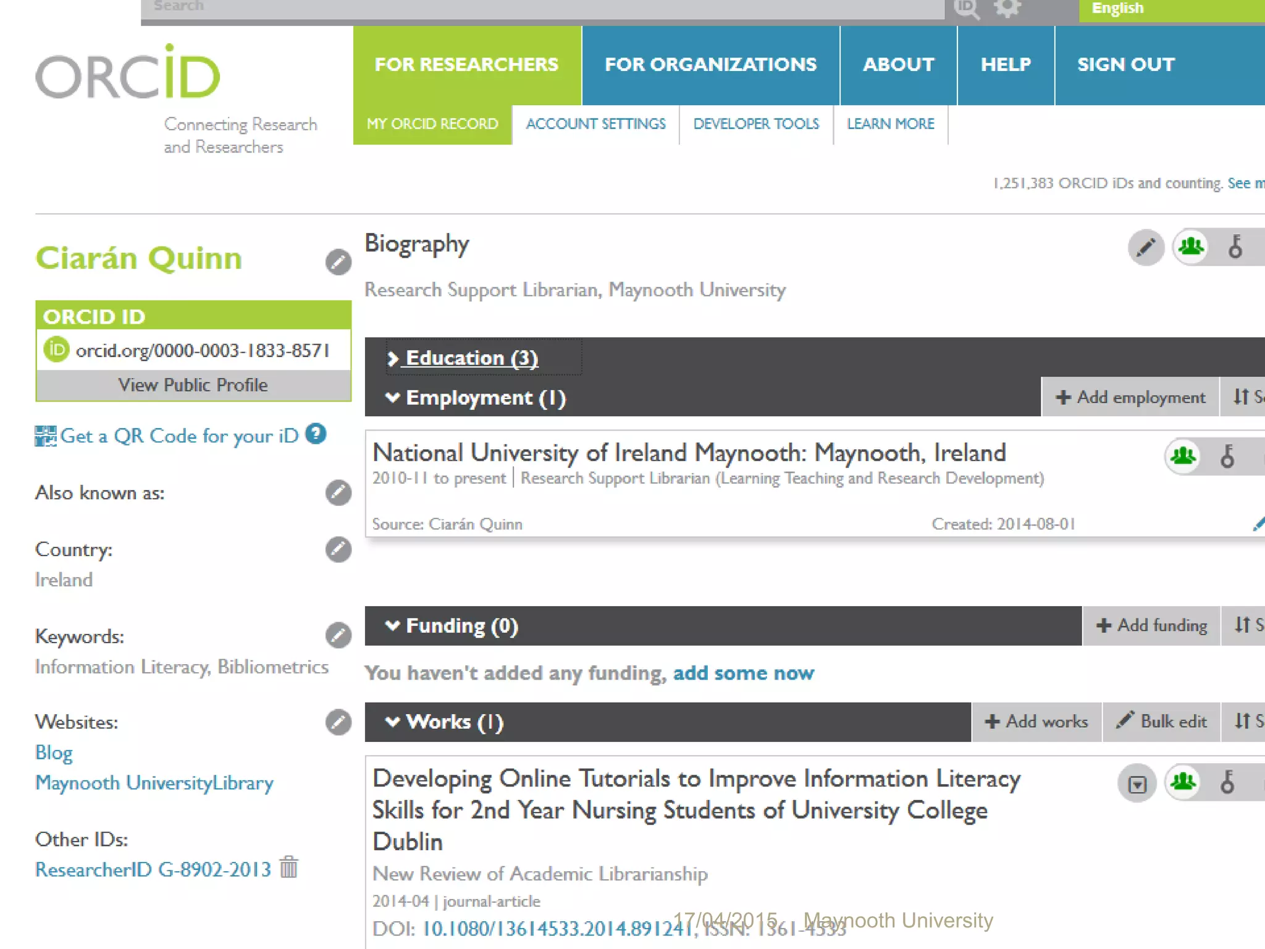Set Biography visibility to limited key
The image size is (1265, 949).
[1235, 247]
